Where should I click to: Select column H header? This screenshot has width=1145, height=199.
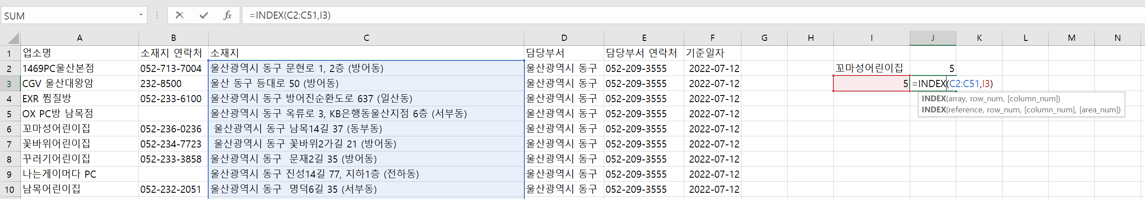[810, 38]
